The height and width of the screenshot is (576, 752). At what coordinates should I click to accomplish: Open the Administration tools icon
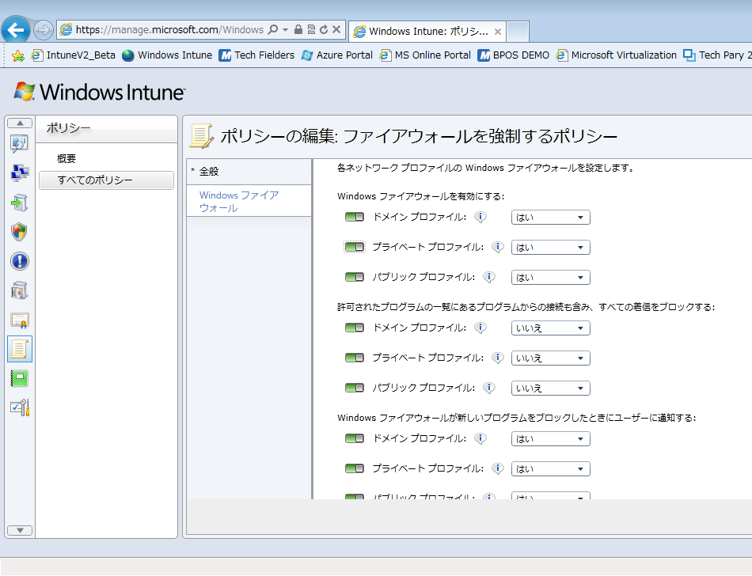(20, 407)
